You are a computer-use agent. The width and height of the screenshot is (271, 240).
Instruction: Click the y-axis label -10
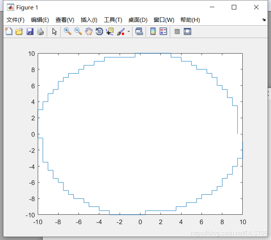[30, 215]
